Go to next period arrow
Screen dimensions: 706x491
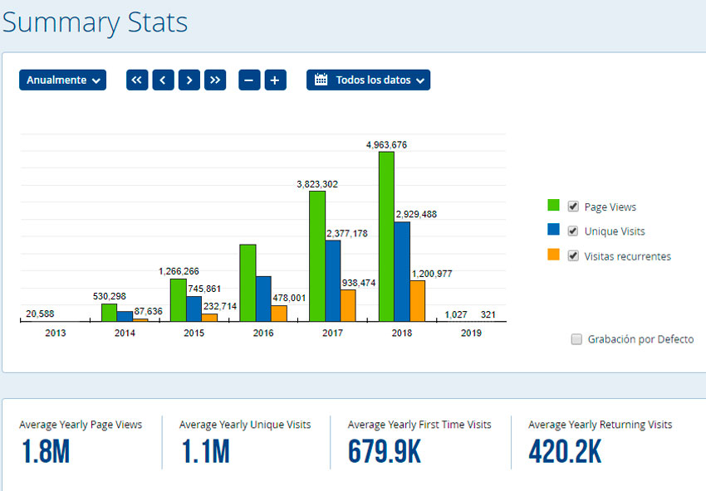coord(189,80)
